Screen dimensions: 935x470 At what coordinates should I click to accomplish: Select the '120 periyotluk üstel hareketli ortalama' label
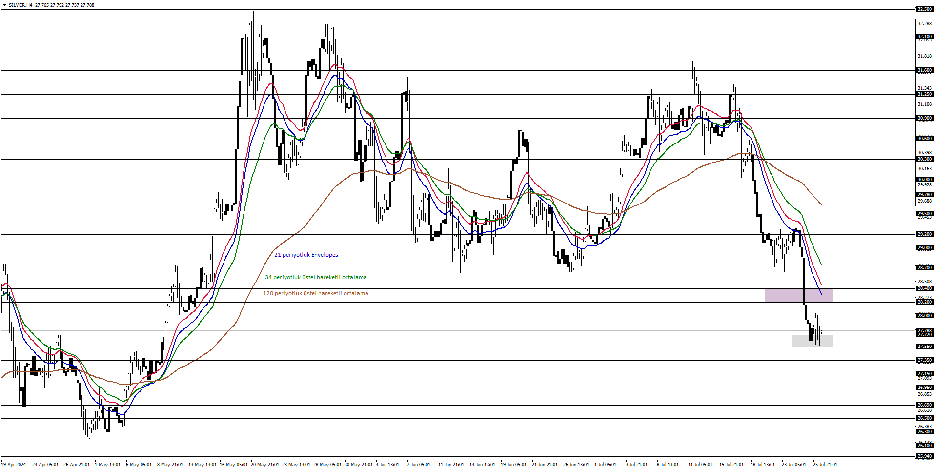pos(316,293)
